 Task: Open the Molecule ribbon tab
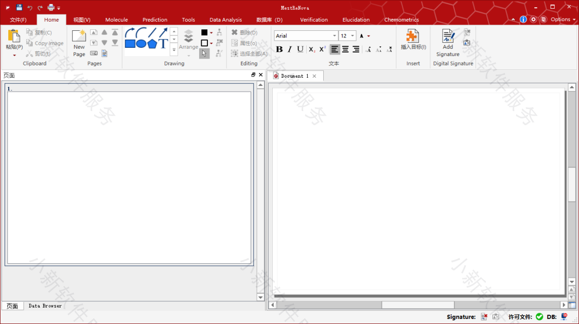(116, 20)
